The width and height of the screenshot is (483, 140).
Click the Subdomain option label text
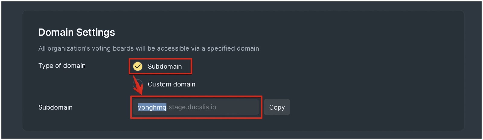click(x=165, y=66)
